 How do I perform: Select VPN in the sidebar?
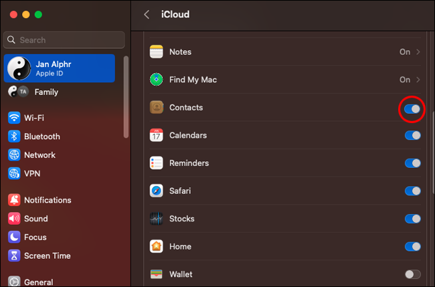click(x=60, y=173)
